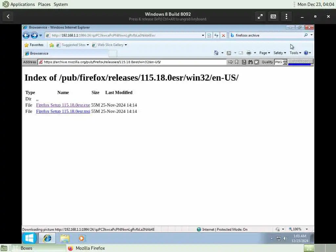Image resolution: width=336 pixels, height=252 pixels.
Task: Go back using Boxes back arrow button
Action: coord(8,16)
